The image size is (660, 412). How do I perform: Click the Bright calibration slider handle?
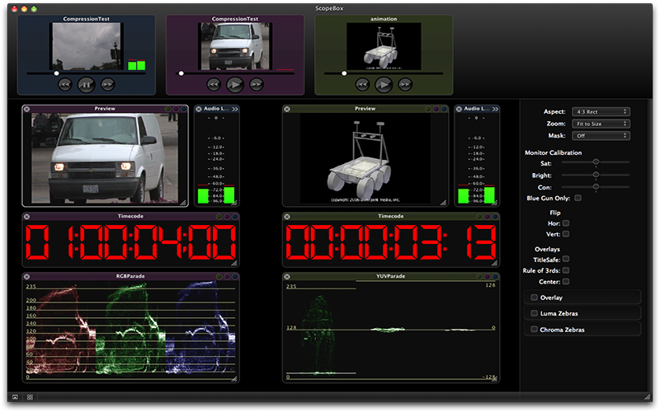coord(596,175)
